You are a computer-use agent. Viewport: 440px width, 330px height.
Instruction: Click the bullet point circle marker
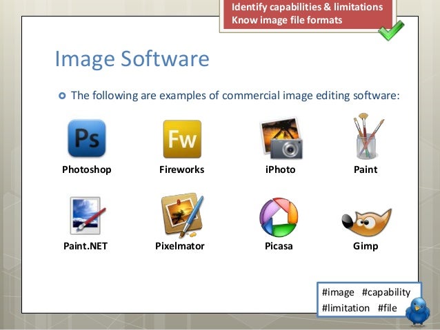pyautogui.click(x=62, y=96)
